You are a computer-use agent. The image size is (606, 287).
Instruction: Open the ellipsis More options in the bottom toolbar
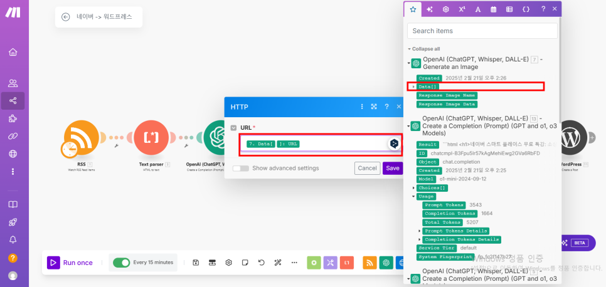294,263
